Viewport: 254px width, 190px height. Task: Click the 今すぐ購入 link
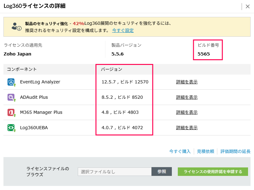[x=180, y=151]
